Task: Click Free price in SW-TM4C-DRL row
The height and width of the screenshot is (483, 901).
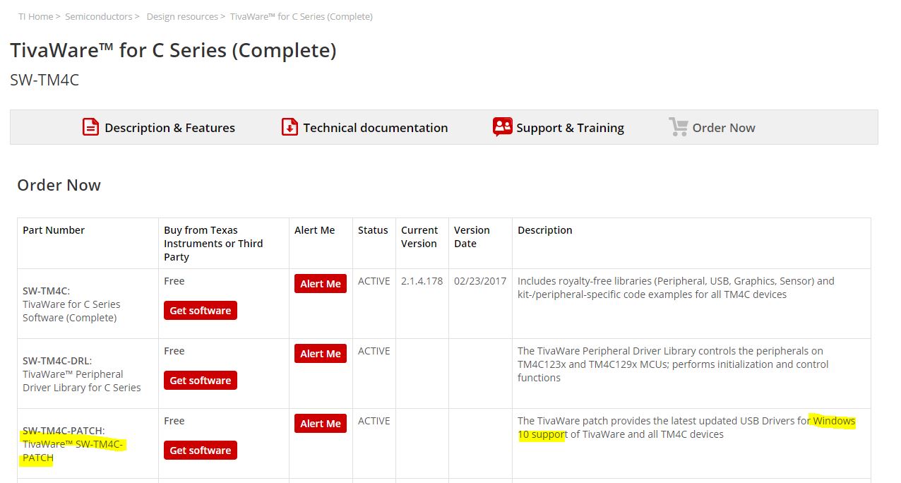Action: pos(174,351)
